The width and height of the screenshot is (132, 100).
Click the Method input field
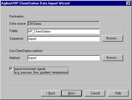[x=64, y=58]
